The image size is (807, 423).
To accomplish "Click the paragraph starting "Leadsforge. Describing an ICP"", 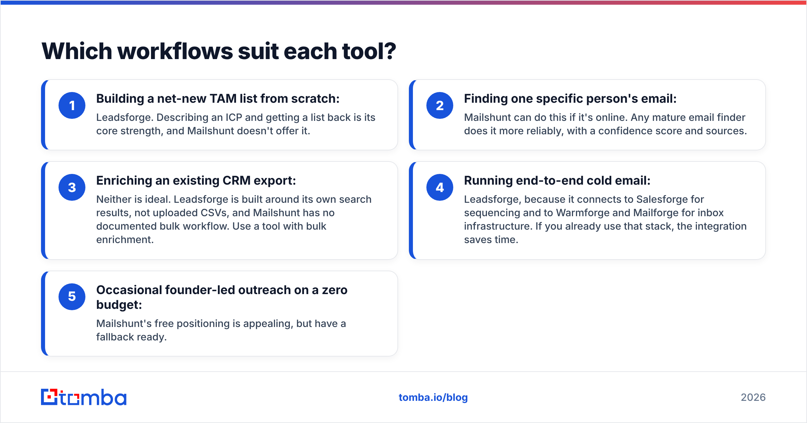I will pyautogui.click(x=236, y=124).
